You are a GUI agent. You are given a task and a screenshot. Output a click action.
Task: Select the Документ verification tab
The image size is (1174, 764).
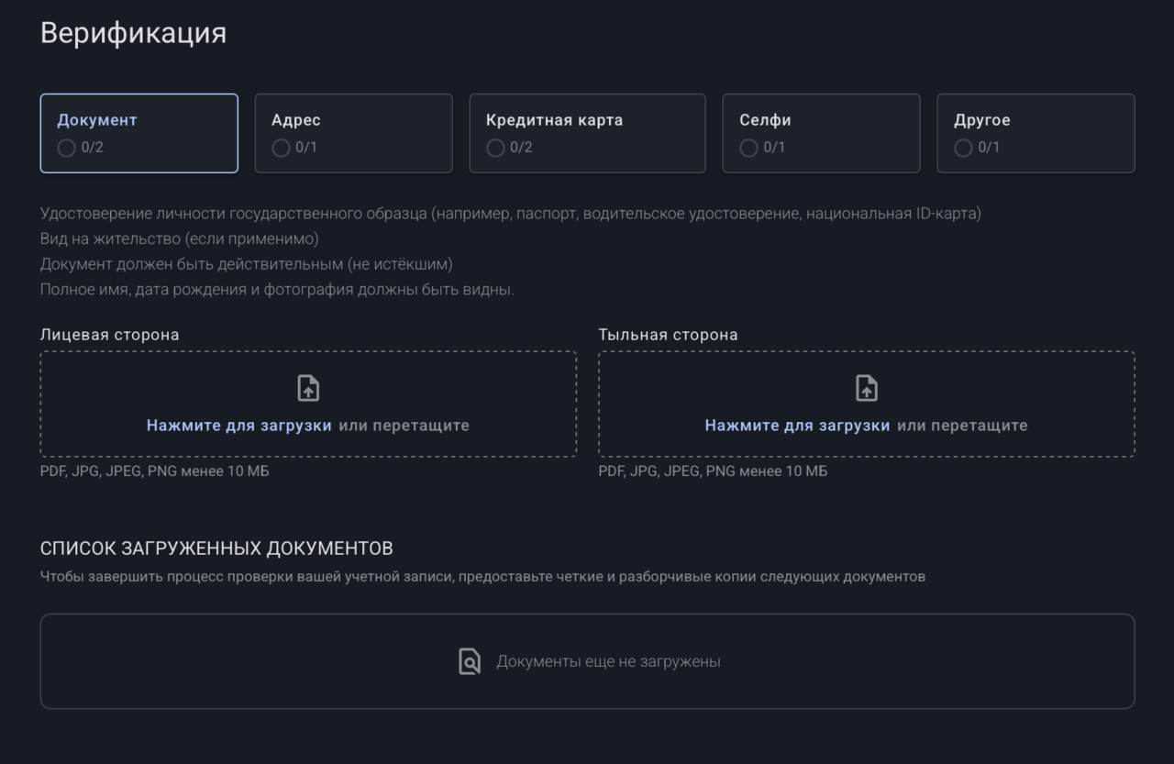[x=138, y=133]
